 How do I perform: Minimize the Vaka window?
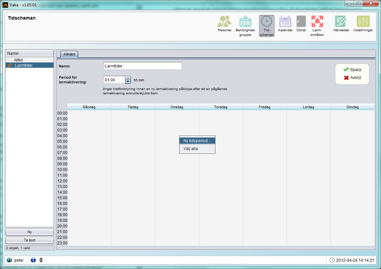pos(349,3)
